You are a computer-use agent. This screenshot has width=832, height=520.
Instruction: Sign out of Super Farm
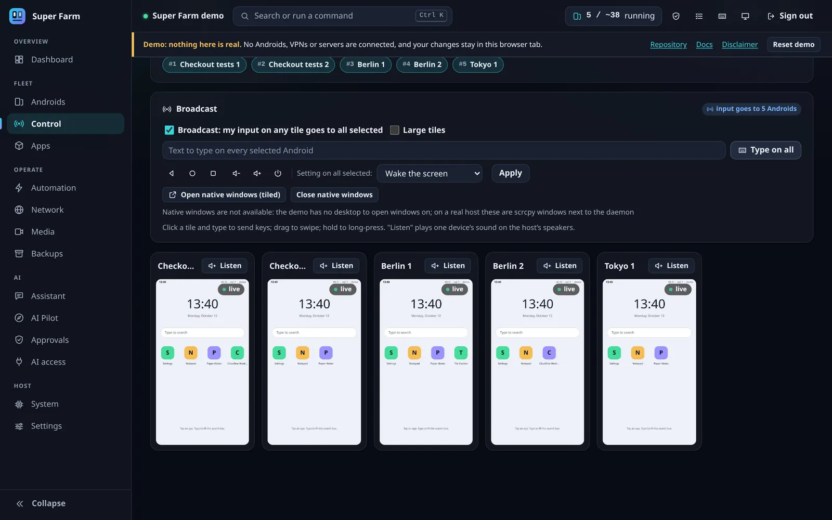coord(790,16)
